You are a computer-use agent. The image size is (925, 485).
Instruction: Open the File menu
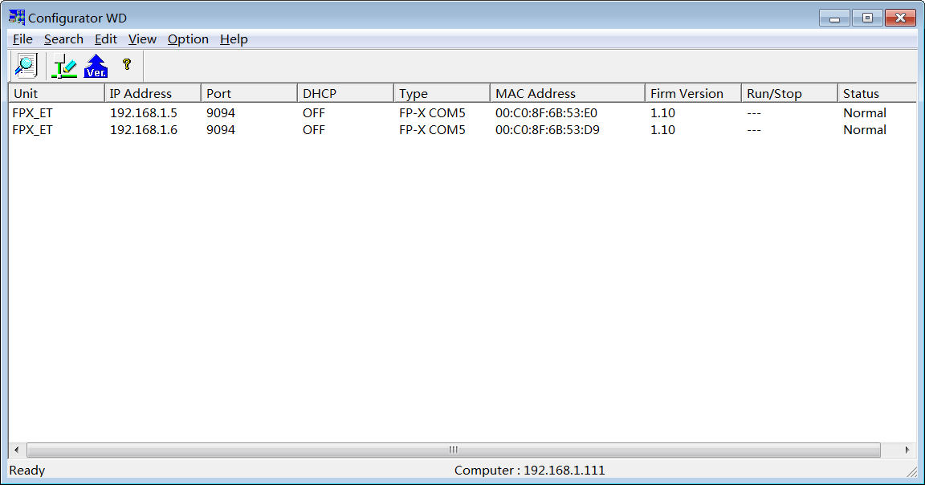point(22,39)
